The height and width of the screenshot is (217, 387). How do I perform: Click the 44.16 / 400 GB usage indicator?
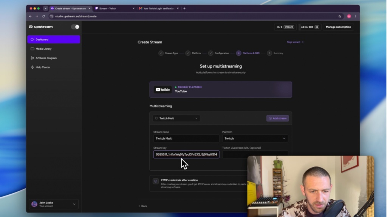310,27
